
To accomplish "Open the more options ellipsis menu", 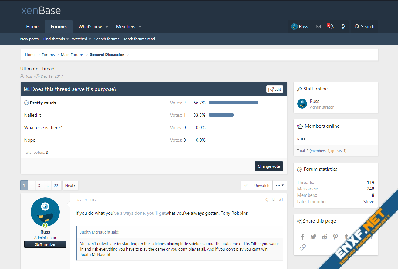I will click(x=280, y=185).
